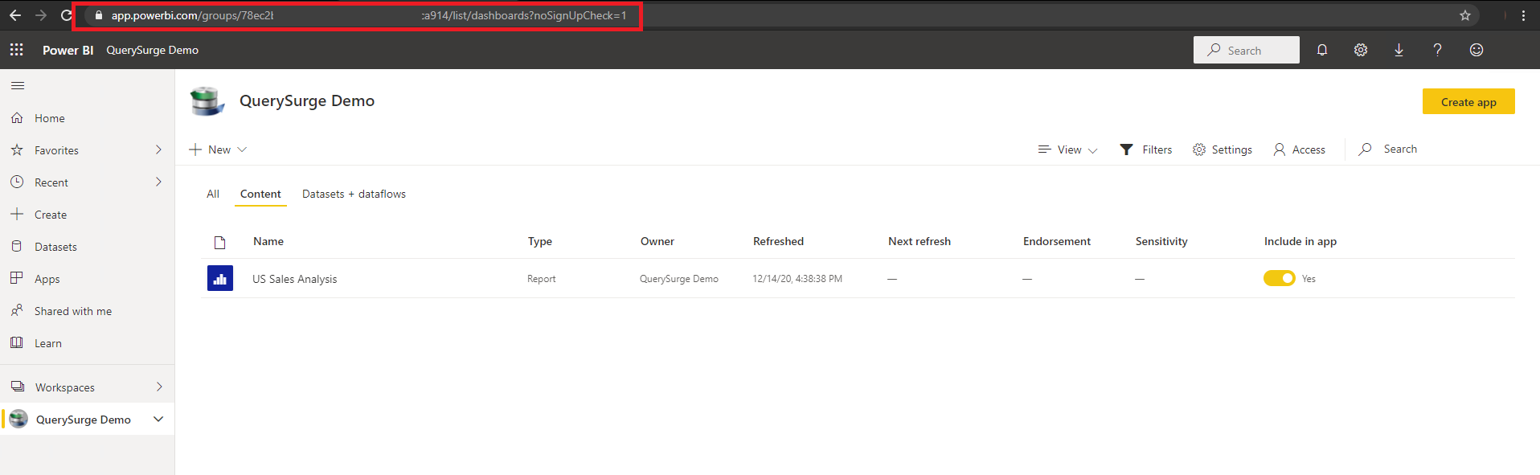Click QuerySurge Demo in the top header
Image resolution: width=1540 pixels, height=475 pixels.
[x=153, y=50]
